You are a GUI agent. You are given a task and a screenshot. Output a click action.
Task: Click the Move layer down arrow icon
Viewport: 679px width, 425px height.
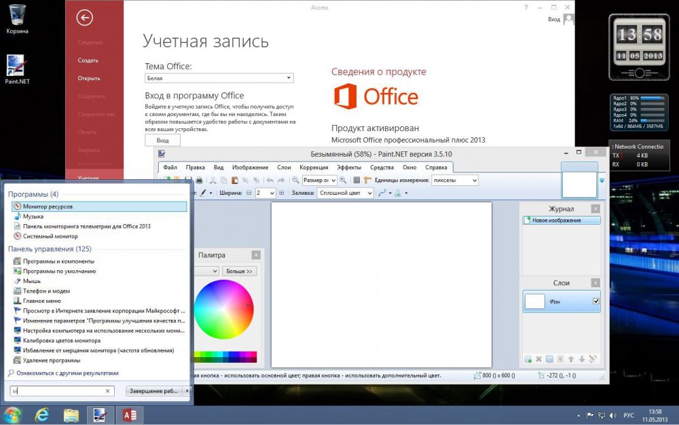tap(582, 358)
